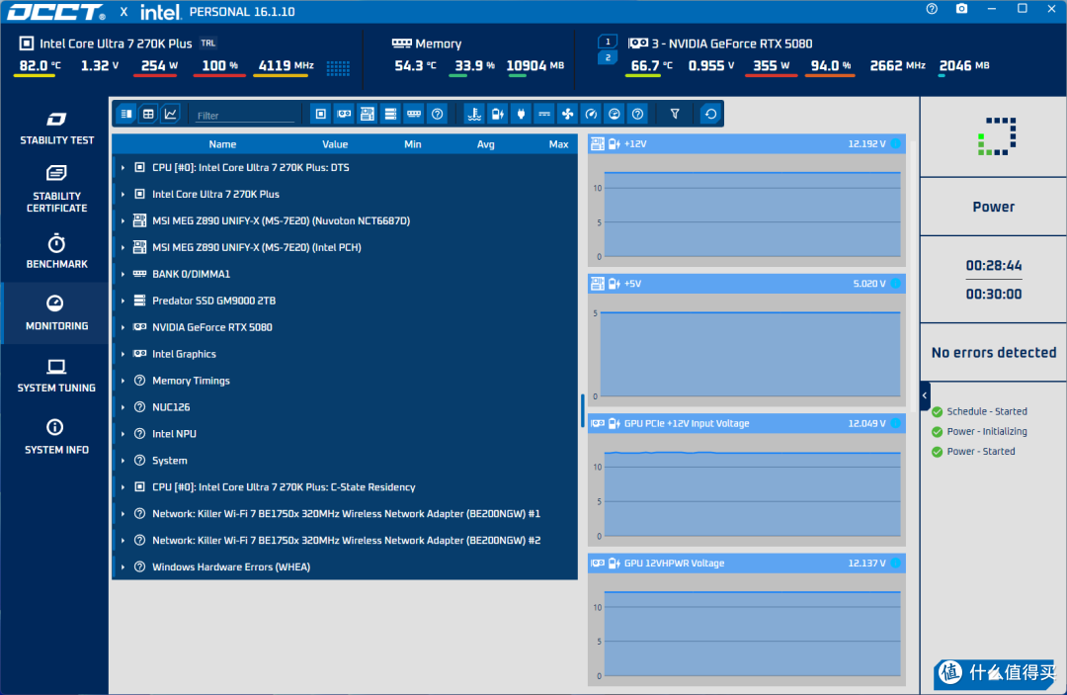Expand BANK 0/DIMMA1 group
1067x695 pixels.
[x=123, y=274]
